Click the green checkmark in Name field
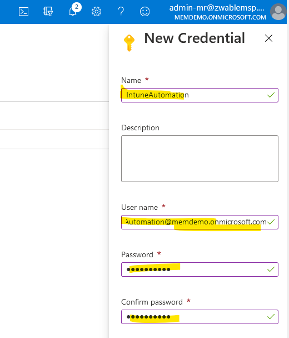This screenshot has height=338, width=289. point(271,95)
